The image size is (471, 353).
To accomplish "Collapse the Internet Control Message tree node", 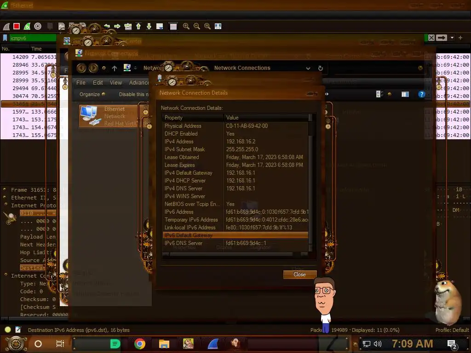I will pyautogui.click(x=6, y=275).
